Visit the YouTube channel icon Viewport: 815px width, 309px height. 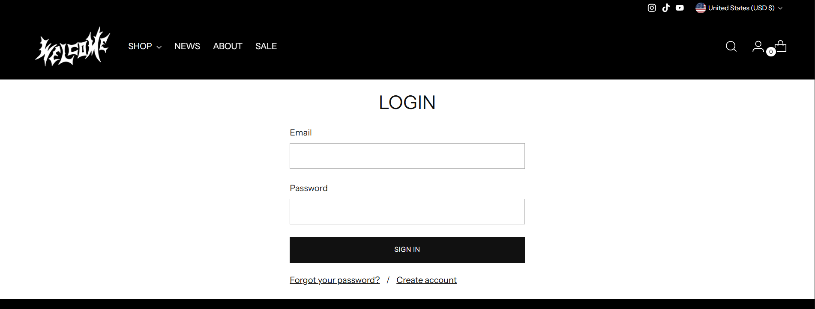[680, 8]
